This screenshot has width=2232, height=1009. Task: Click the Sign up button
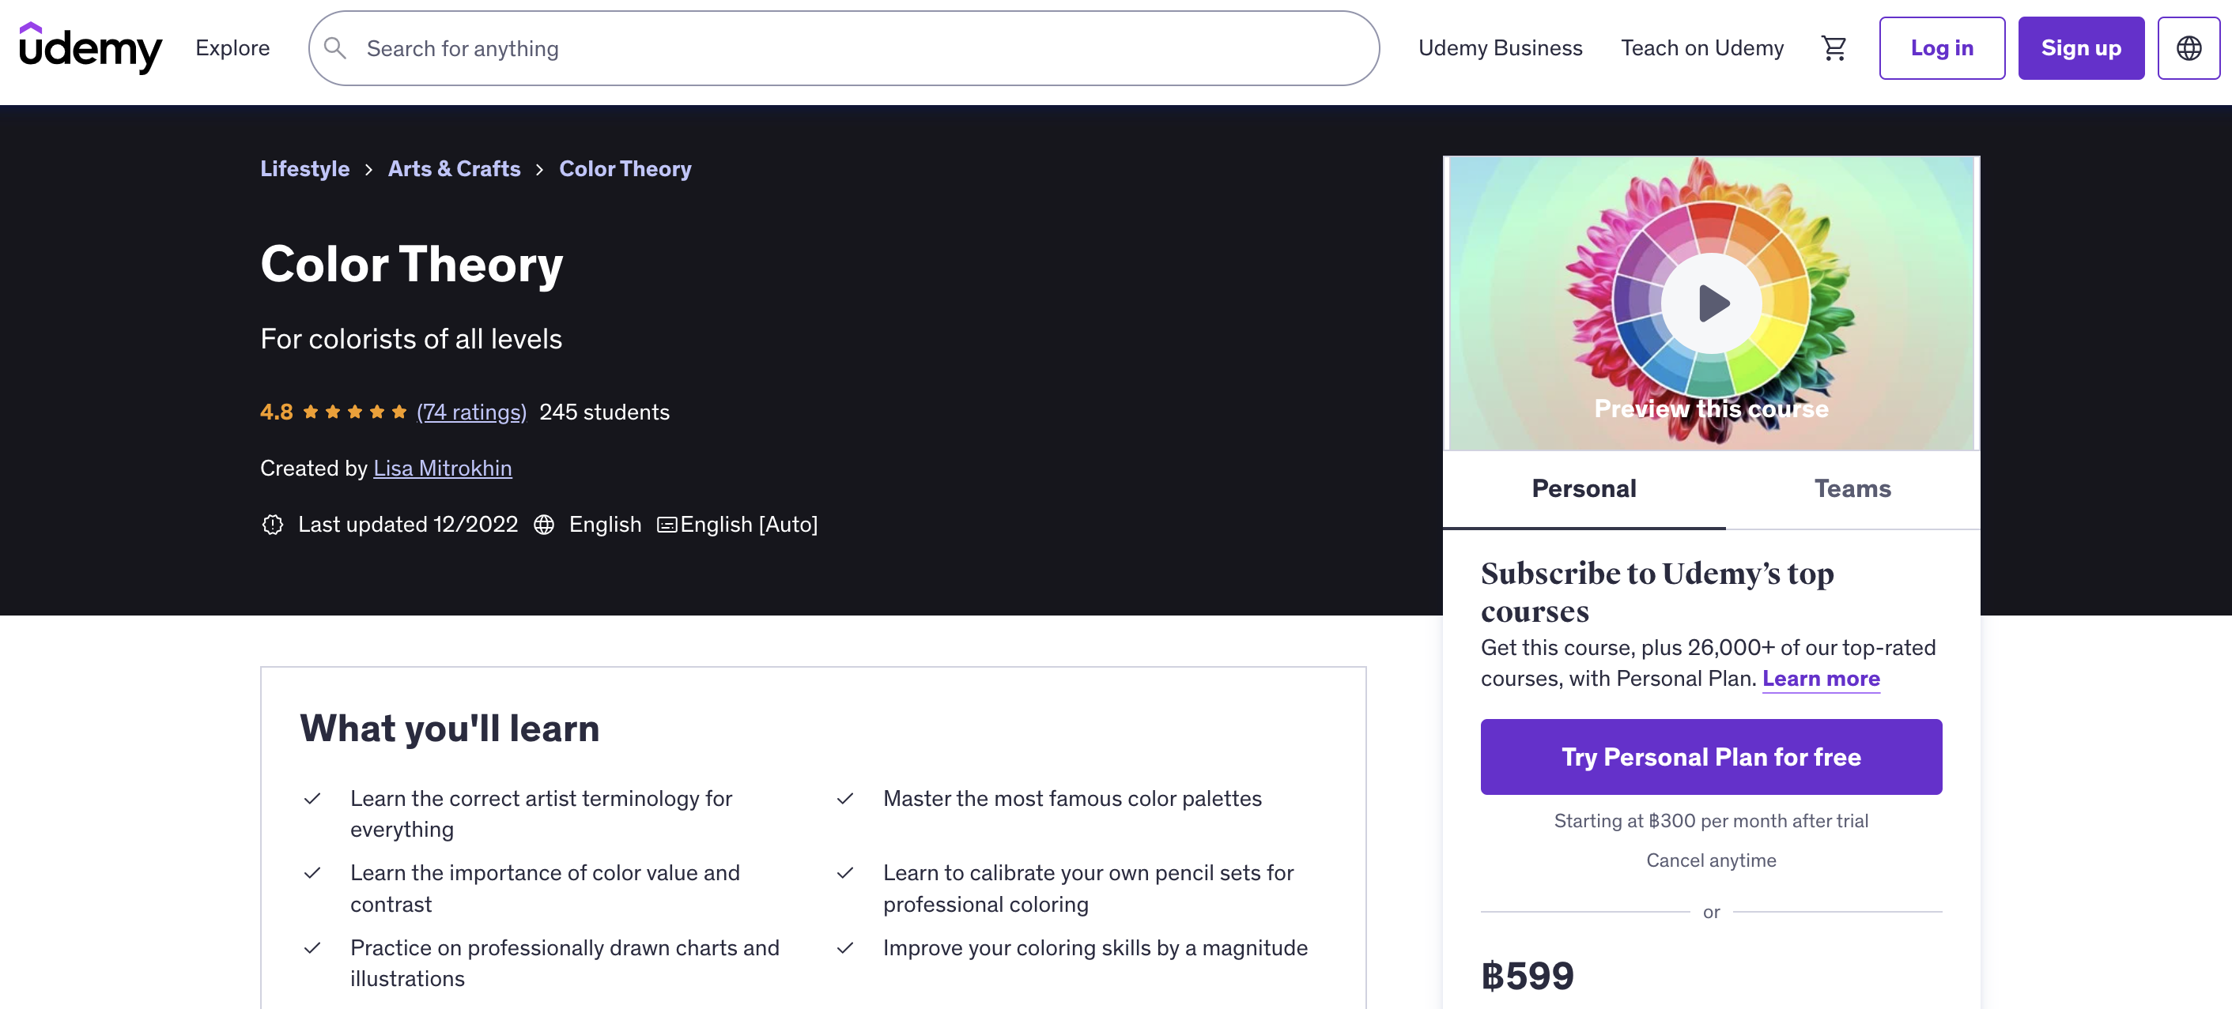click(2080, 48)
